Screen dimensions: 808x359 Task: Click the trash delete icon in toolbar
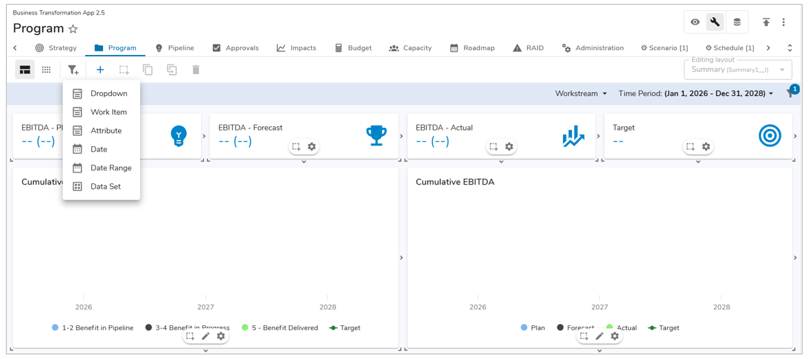pyautogui.click(x=196, y=70)
